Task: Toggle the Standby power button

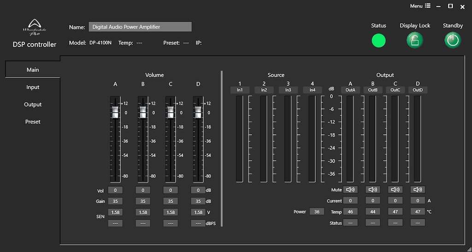Action: click(453, 41)
